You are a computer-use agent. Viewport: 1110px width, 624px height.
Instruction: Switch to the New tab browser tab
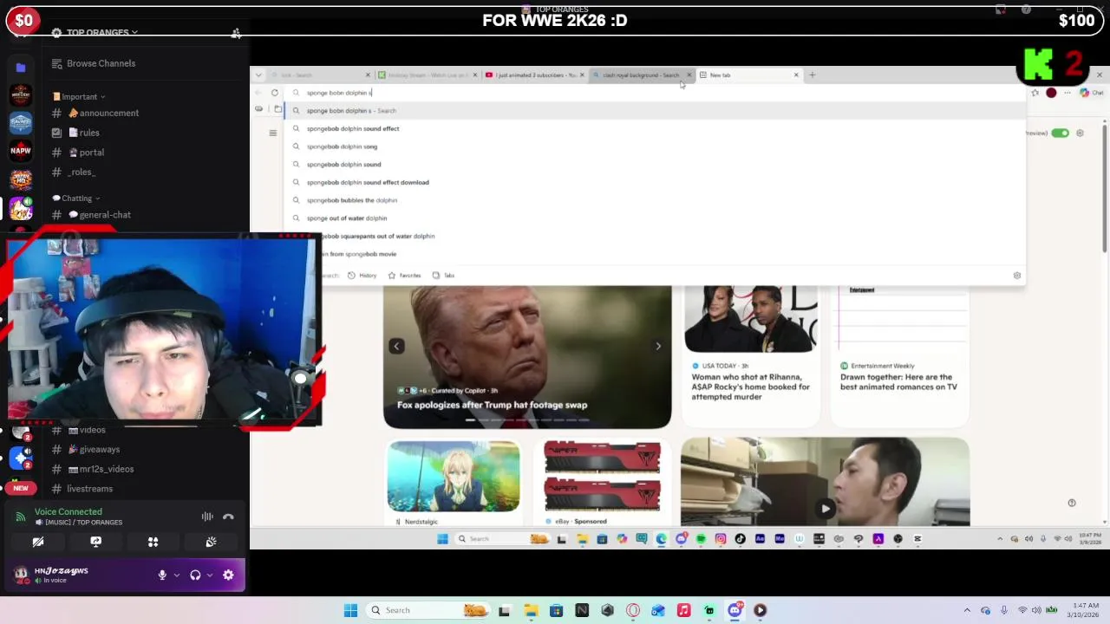(749, 75)
